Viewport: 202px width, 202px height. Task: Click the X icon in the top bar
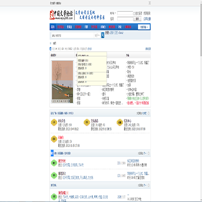point(149,3)
